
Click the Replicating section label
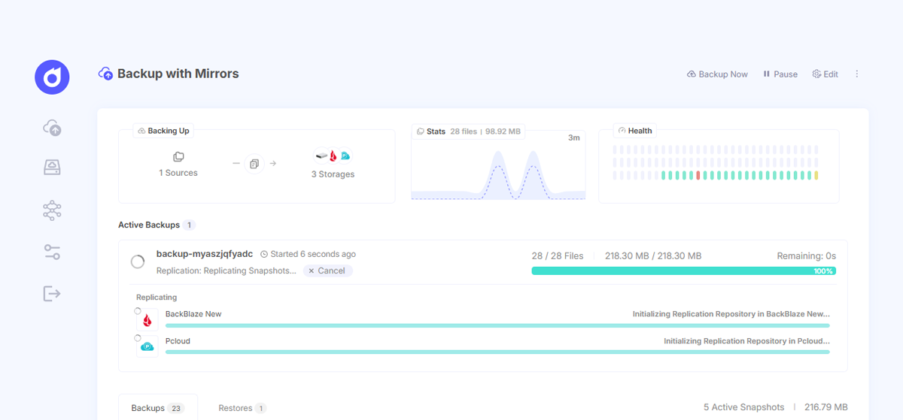[x=157, y=298]
